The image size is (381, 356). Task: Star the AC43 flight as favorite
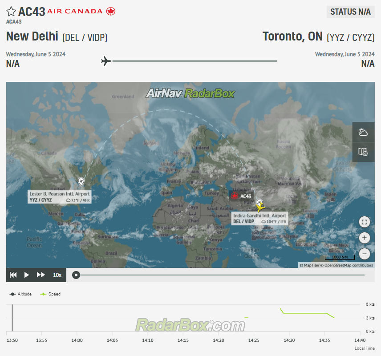11,12
